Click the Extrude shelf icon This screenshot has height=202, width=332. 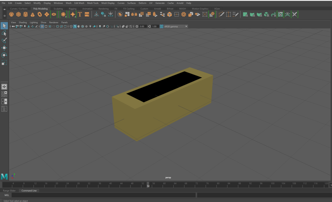[x=155, y=14]
